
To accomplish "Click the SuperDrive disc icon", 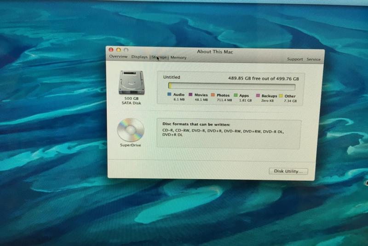I will [131, 130].
